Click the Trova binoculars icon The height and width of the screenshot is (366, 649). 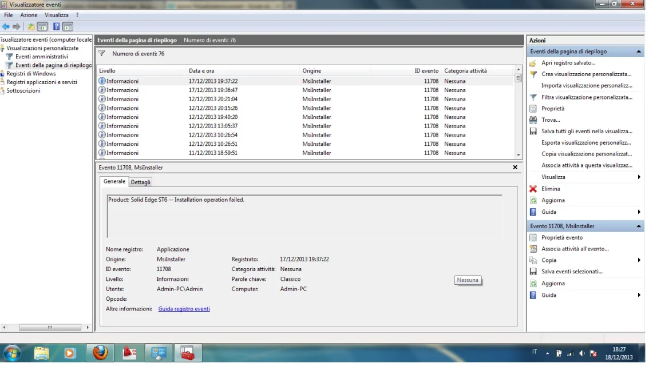click(x=533, y=120)
